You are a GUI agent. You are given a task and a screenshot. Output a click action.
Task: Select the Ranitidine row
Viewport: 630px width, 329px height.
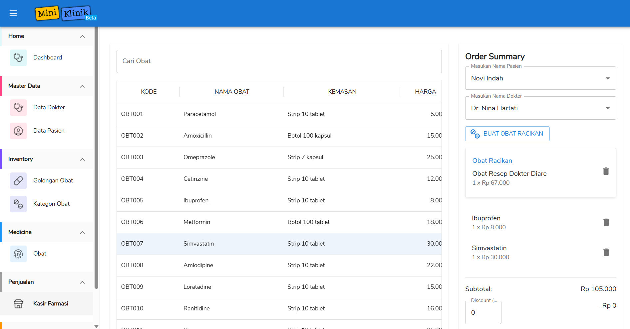(279, 309)
